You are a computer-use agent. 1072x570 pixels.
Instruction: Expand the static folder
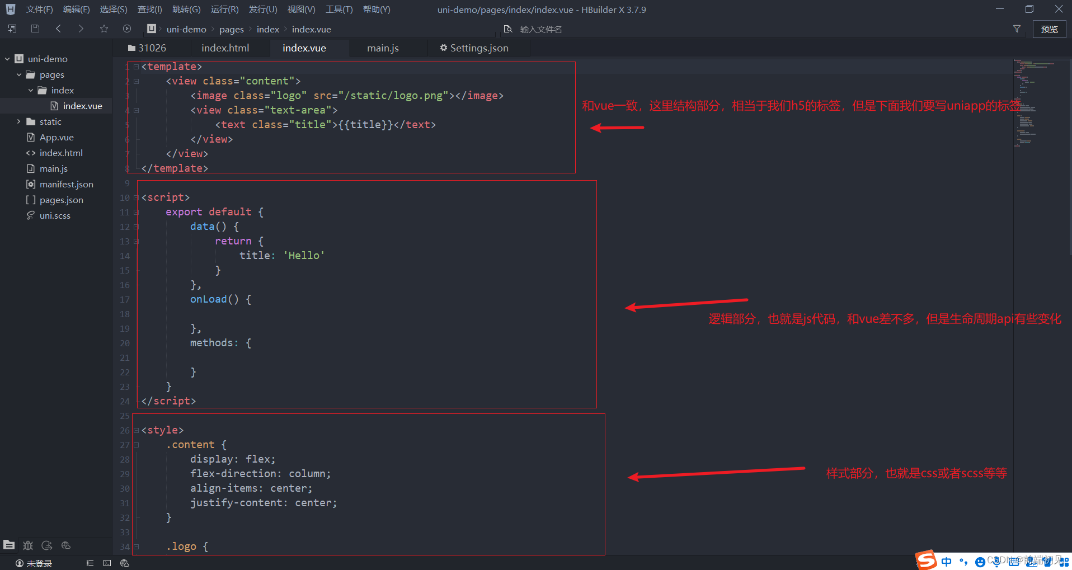pyautogui.click(x=19, y=121)
